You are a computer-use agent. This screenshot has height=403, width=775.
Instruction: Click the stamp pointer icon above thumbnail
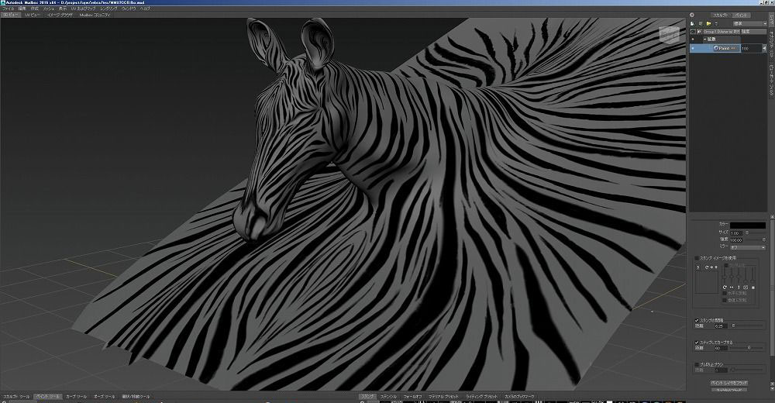click(698, 267)
